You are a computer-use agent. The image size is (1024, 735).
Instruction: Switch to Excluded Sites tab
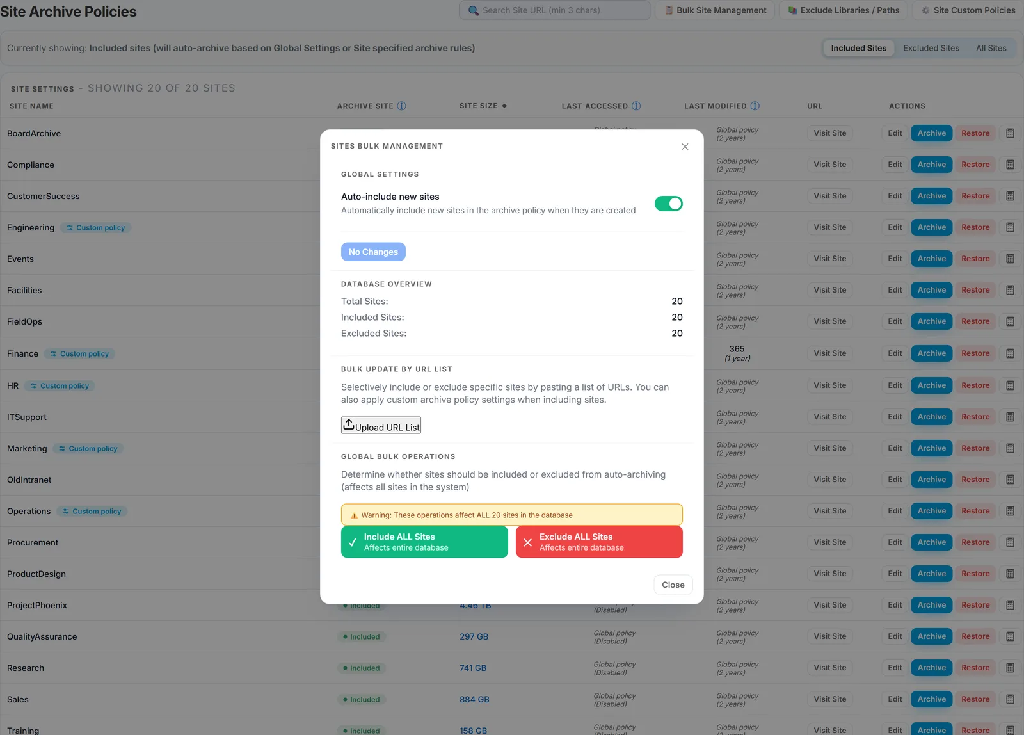(x=931, y=48)
